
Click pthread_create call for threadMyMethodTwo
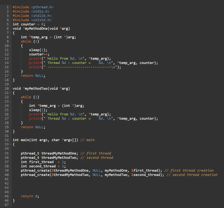(92, 175)
